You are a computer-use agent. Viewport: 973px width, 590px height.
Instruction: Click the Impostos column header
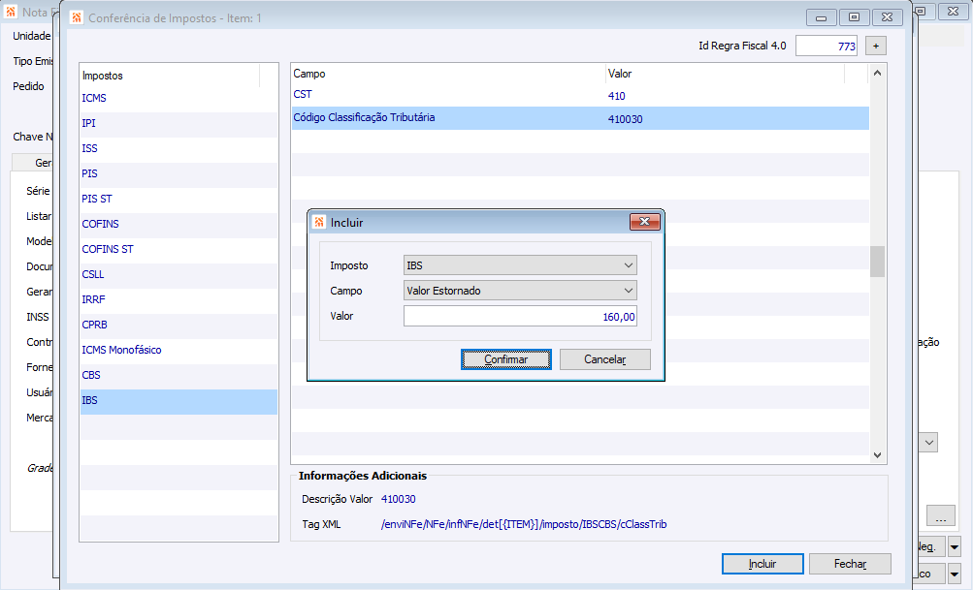(x=170, y=76)
